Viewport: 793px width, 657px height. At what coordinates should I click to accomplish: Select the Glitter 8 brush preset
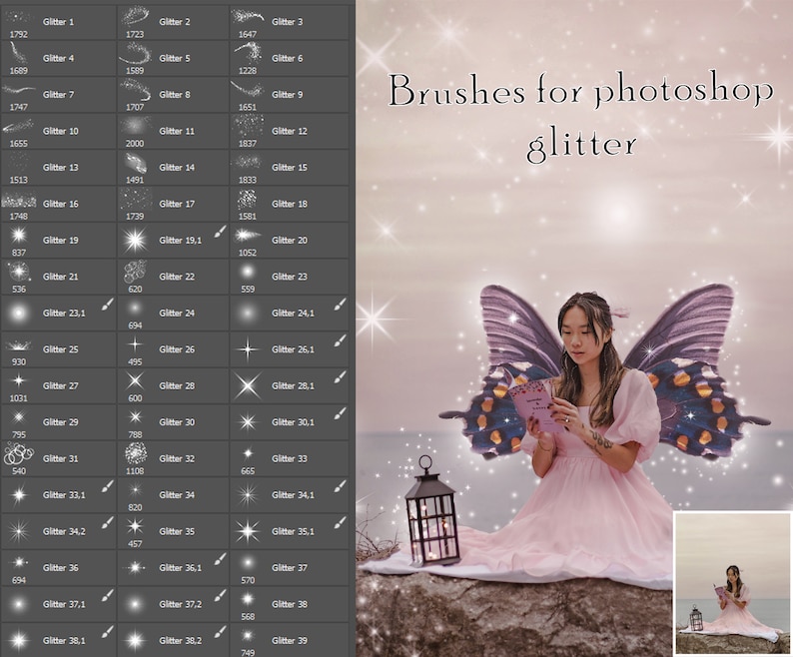click(x=174, y=95)
